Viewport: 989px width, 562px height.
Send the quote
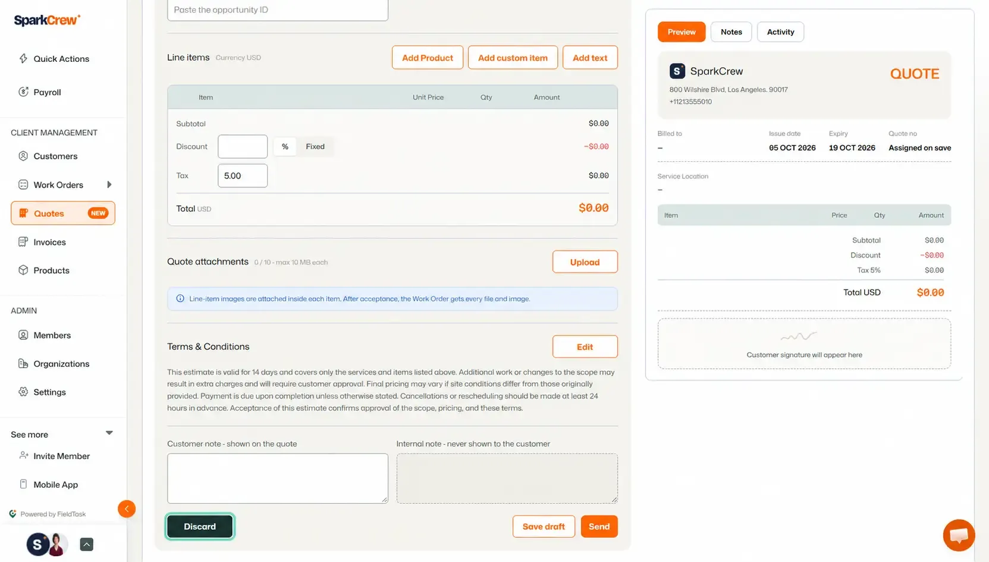pos(599,526)
